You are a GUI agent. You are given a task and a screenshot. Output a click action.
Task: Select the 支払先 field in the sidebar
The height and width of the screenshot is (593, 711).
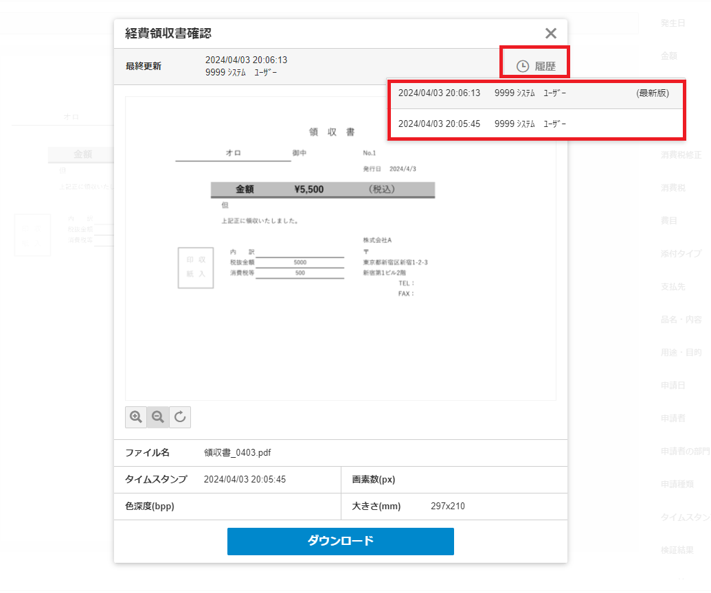(x=673, y=286)
